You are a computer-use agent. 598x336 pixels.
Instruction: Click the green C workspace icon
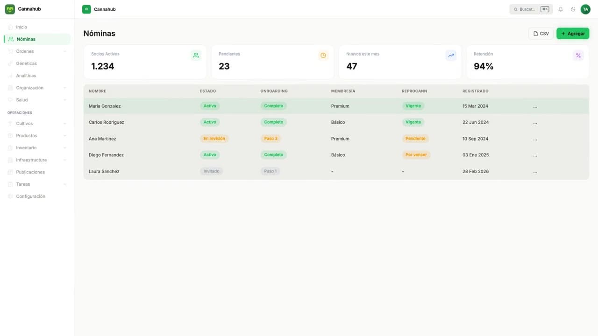tap(86, 9)
